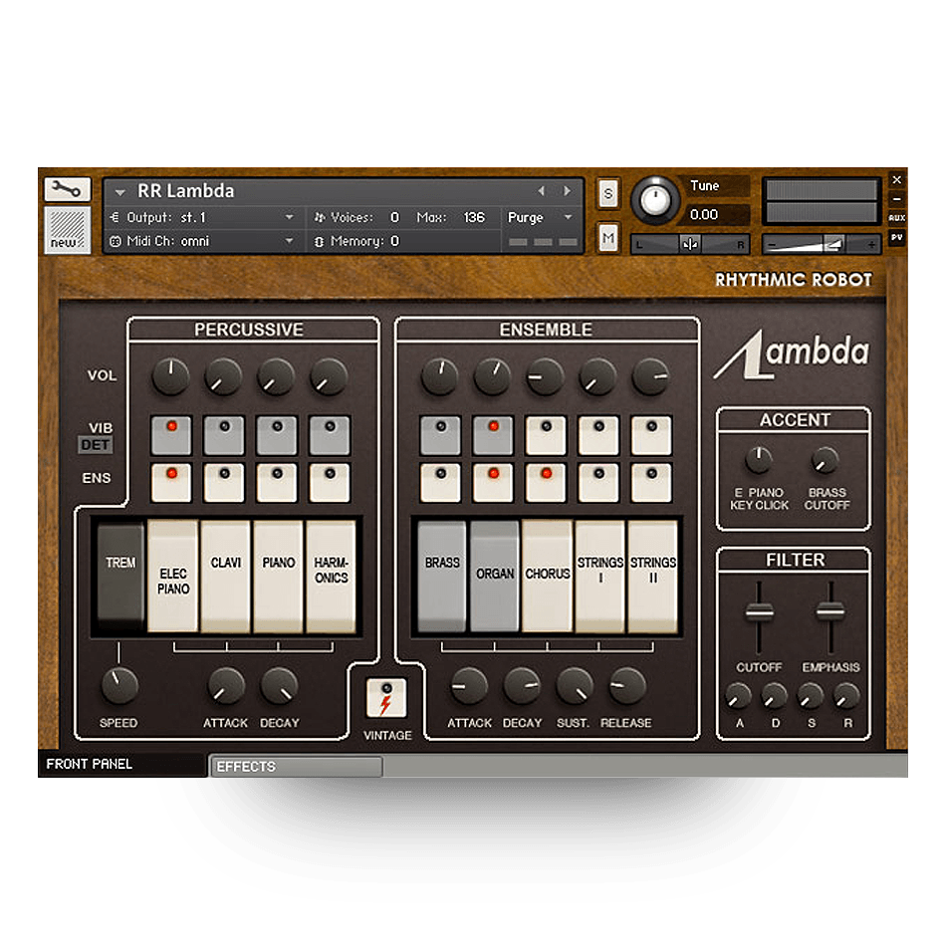Go to next instrument with right arrow

point(568,191)
